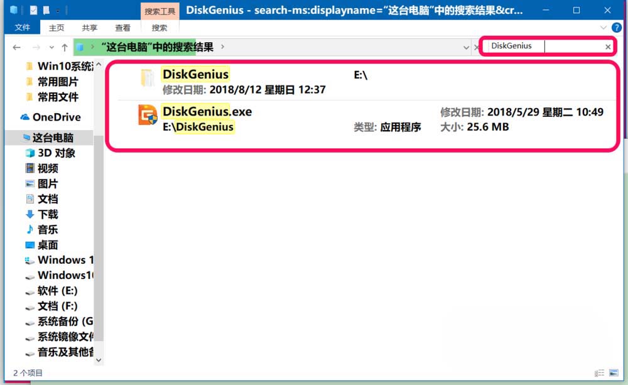Expand address bar history dropdown

465,47
